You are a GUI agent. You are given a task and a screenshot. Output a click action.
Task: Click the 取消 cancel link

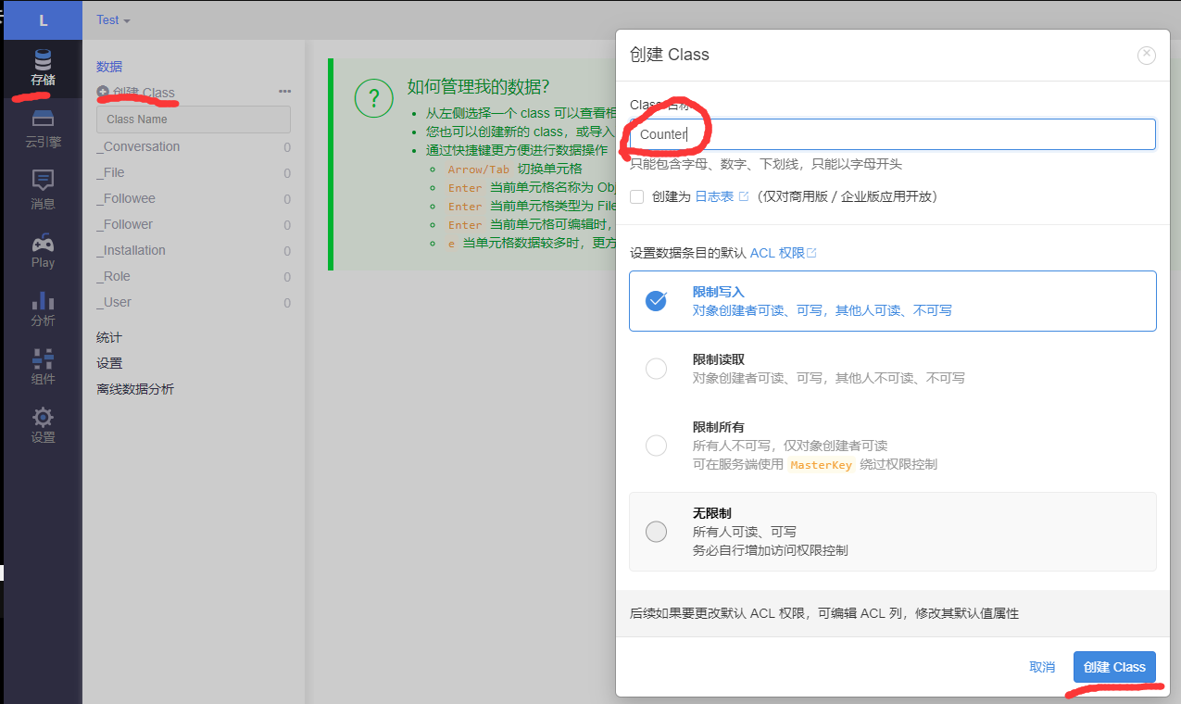tap(1042, 667)
